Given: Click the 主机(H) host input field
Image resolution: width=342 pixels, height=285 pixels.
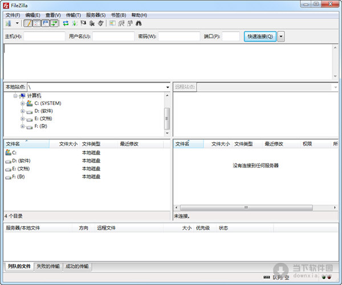Looking at the screenshot, I should click(44, 36).
